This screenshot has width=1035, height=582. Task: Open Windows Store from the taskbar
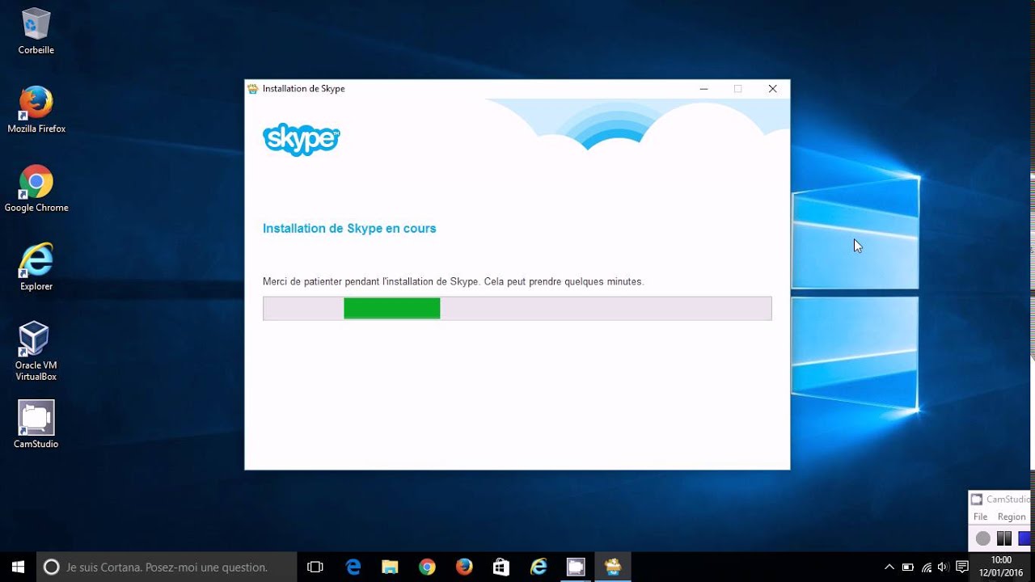coord(501,567)
